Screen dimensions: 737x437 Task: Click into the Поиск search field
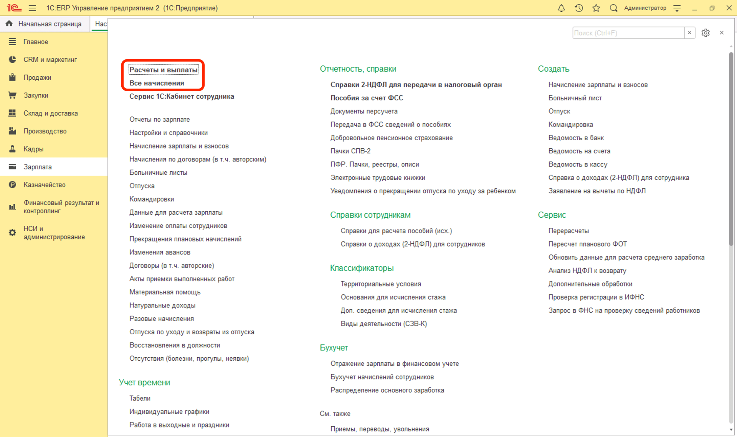point(628,33)
